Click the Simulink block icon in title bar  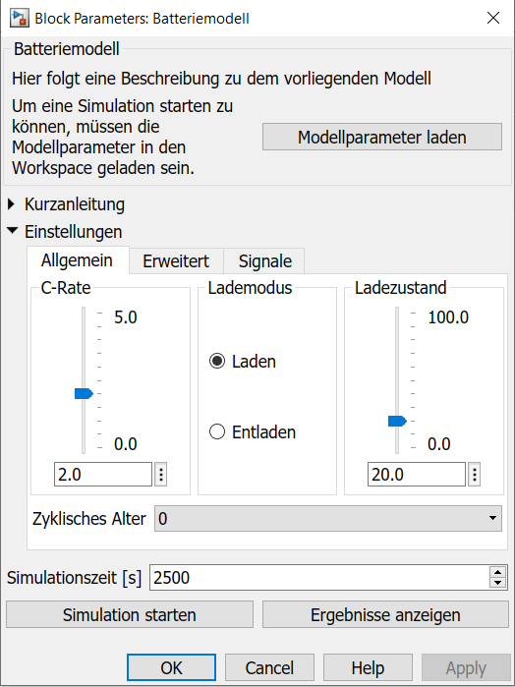coord(20,18)
